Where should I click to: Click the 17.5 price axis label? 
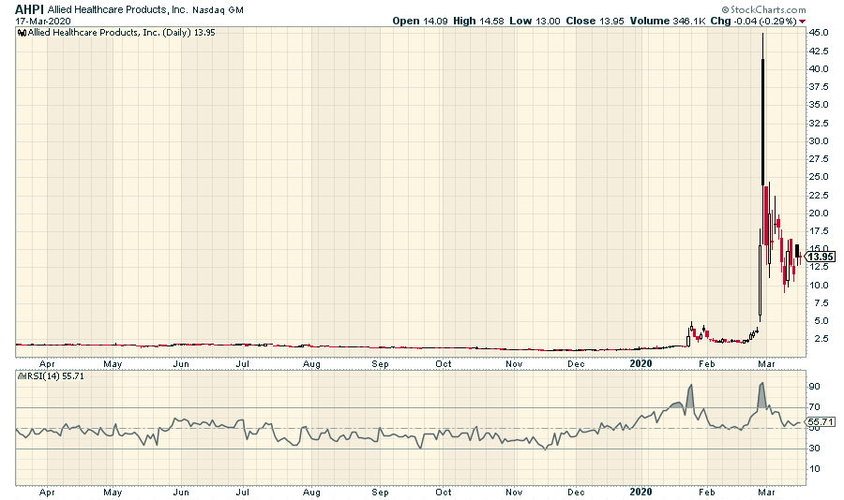819,230
